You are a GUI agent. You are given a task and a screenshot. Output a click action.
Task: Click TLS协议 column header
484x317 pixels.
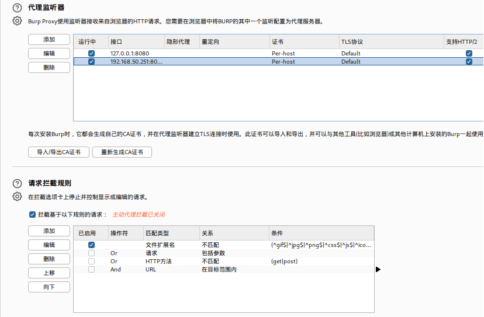tap(392, 41)
